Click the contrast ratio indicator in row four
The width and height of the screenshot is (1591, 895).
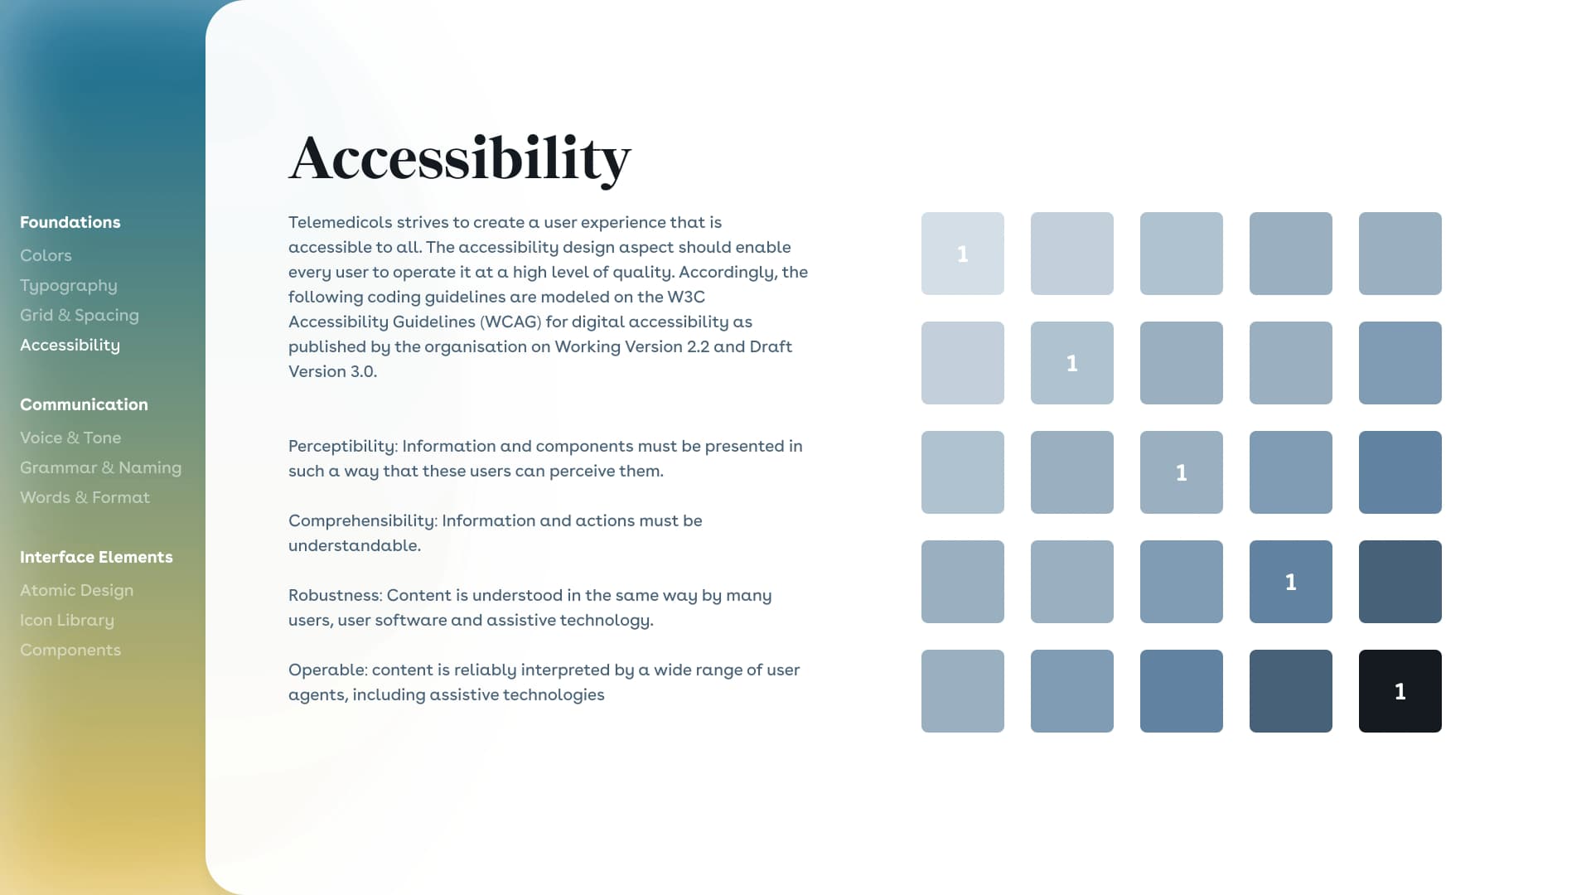1290,580
